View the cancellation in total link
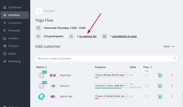183x107 pixels. coord(124,36)
